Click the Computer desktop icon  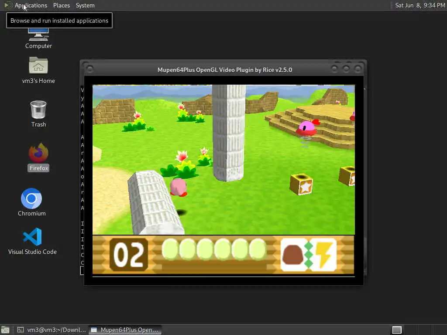38,39
